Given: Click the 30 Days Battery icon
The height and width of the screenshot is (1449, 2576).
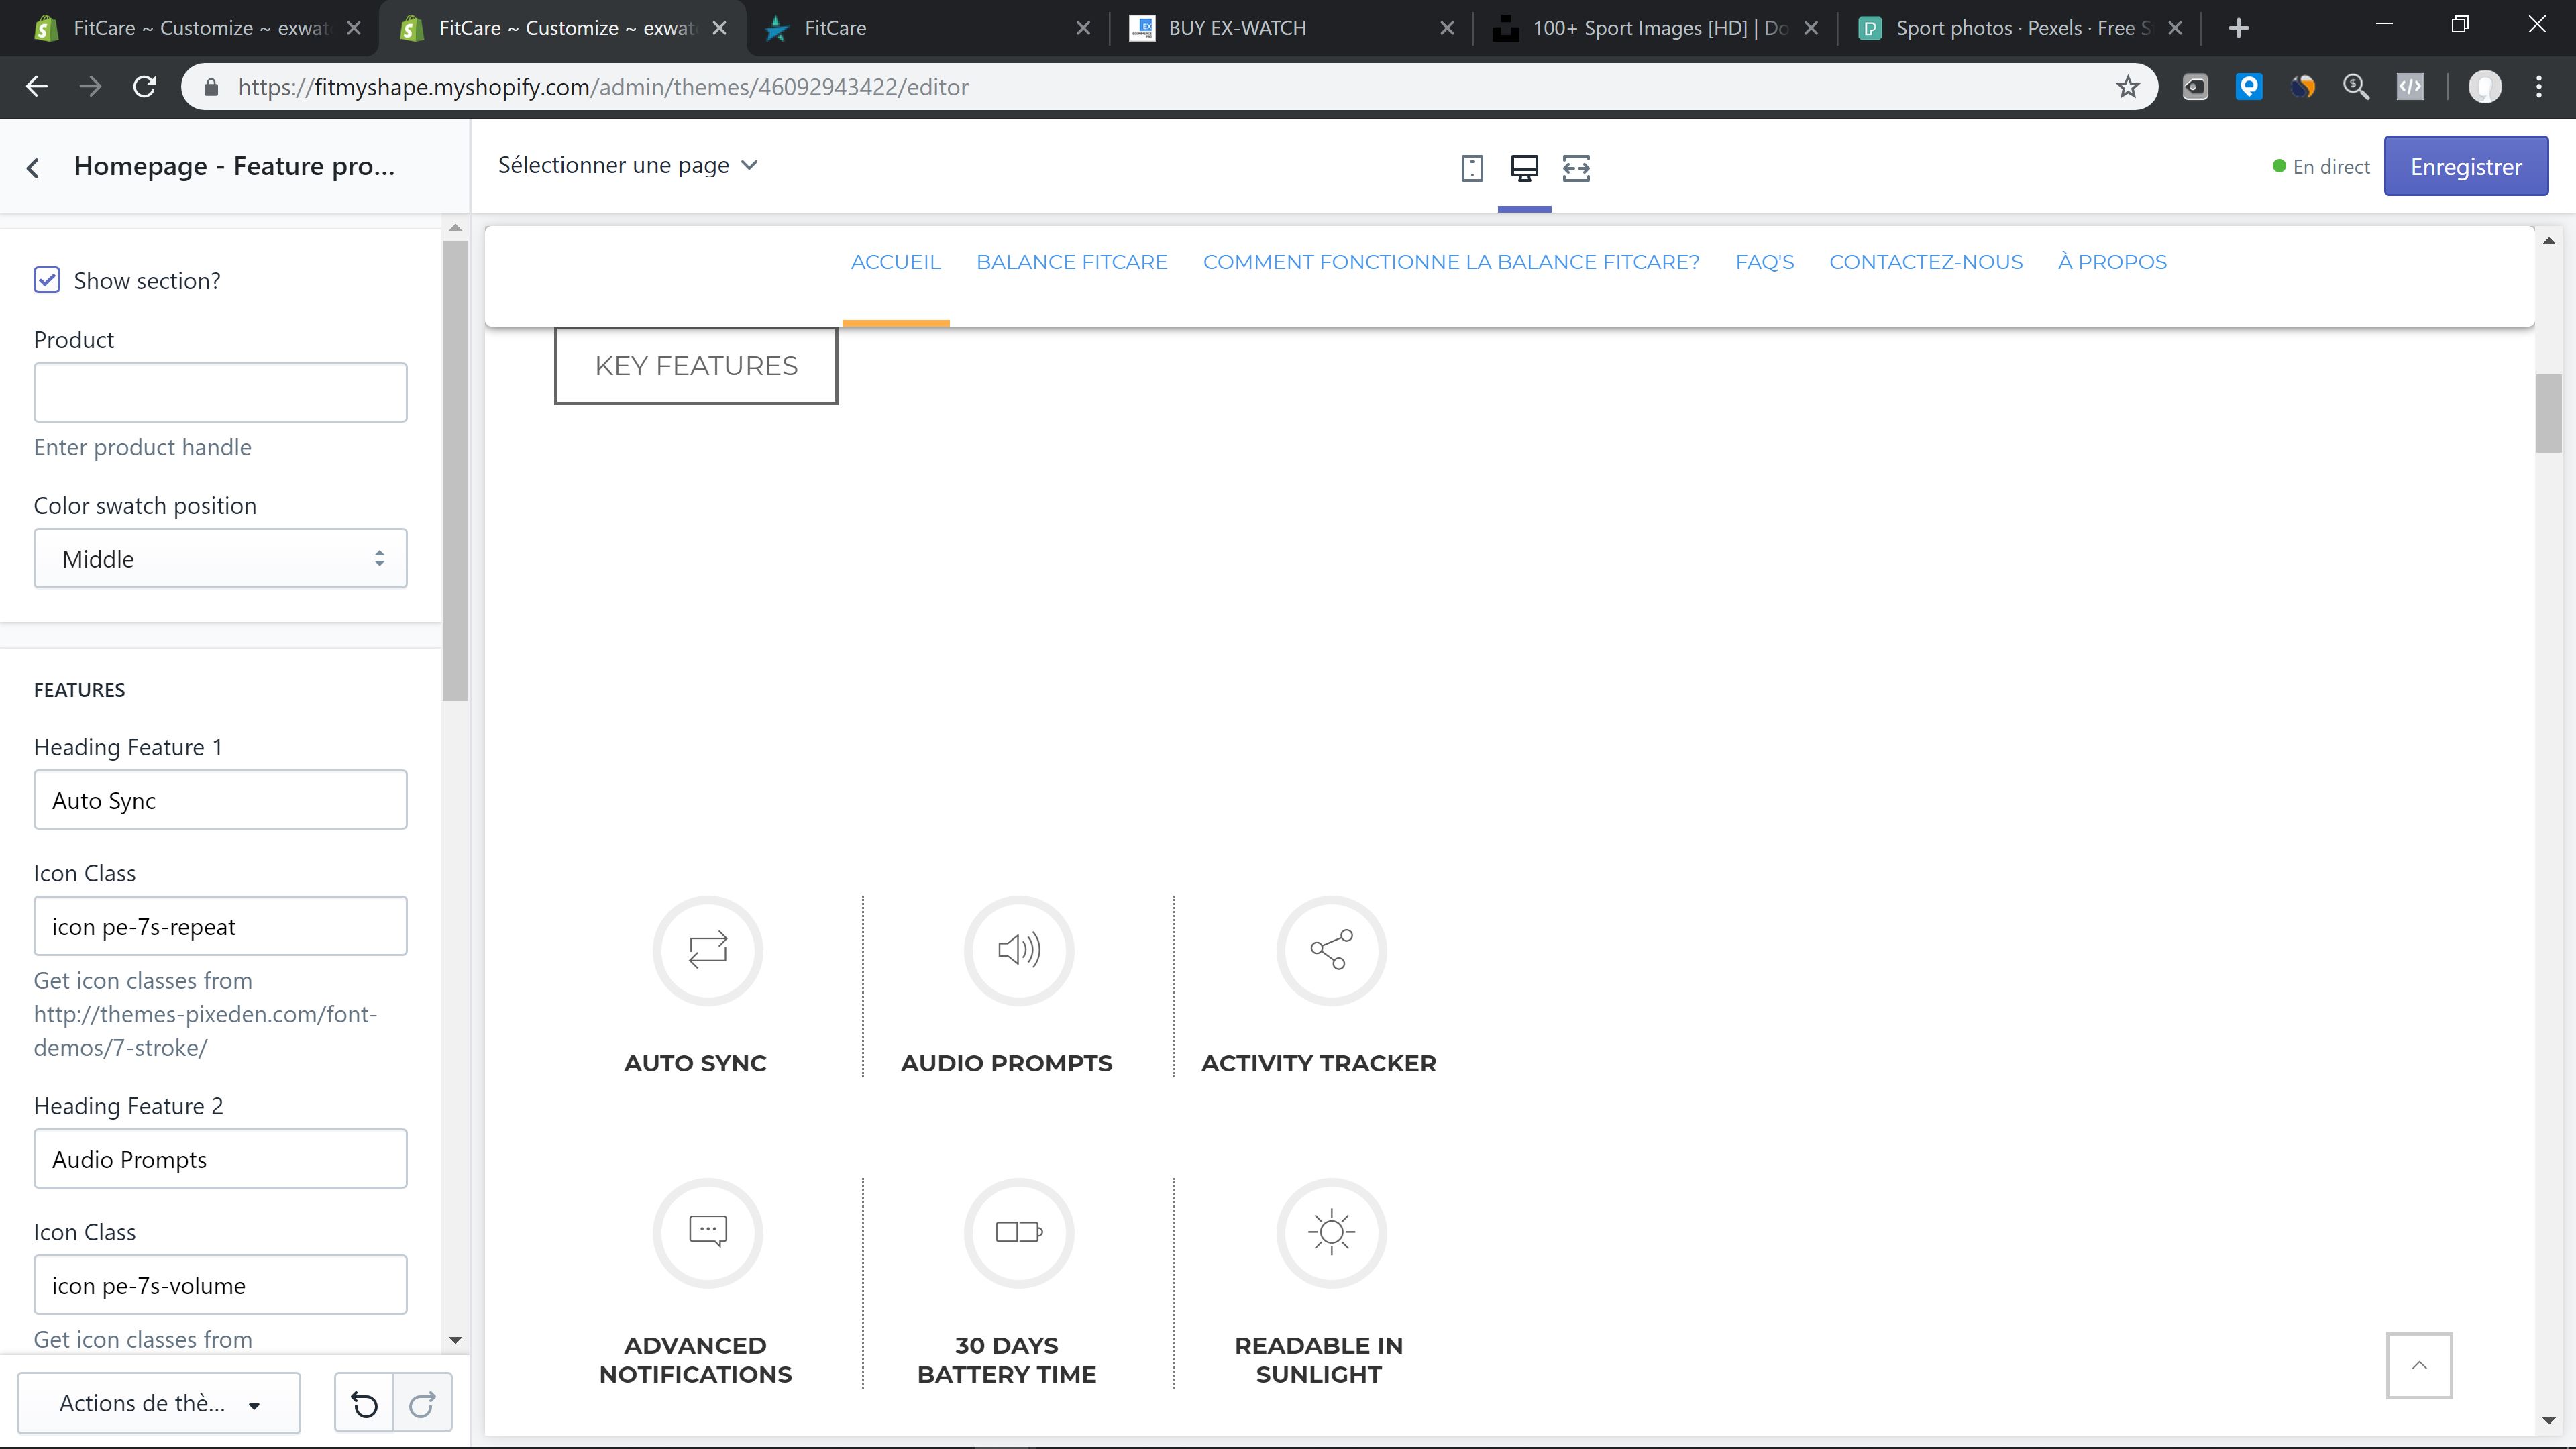Looking at the screenshot, I should (1019, 1232).
